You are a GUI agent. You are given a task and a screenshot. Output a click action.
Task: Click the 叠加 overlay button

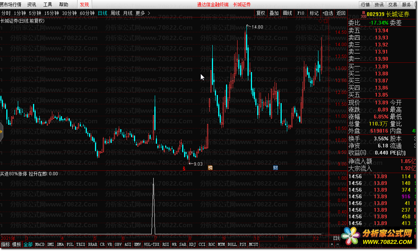point(274,13)
